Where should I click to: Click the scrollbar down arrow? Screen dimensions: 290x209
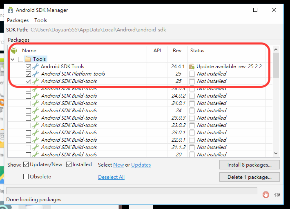point(276,153)
